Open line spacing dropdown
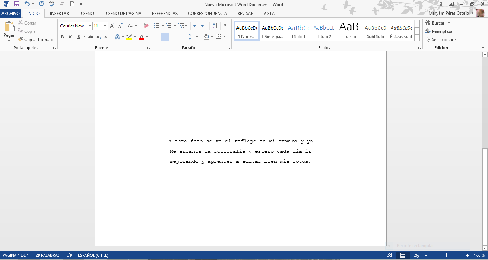Screen dimensions: 488x260 click(193, 37)
